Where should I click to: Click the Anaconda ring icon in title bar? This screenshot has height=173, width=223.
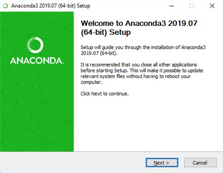coord(5,6)
